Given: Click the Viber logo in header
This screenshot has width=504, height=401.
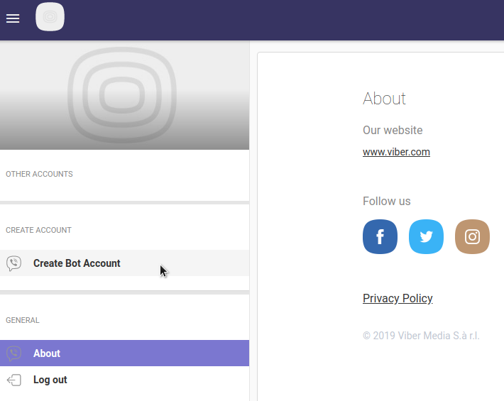Looking at the screenshot, I should [x=50, y=17].
